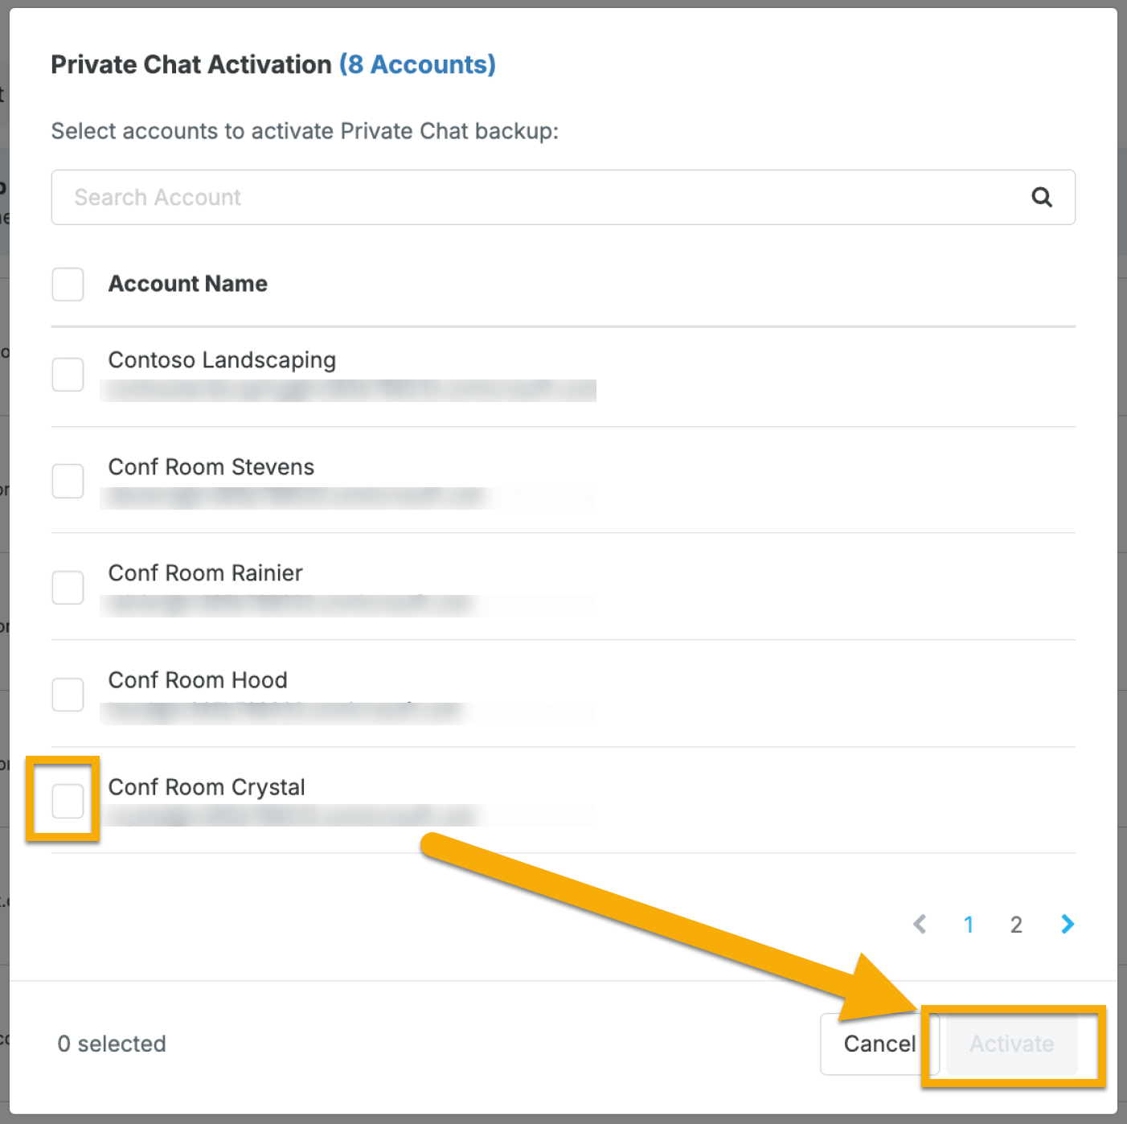Click the Account Name column header

coord(188,284)
